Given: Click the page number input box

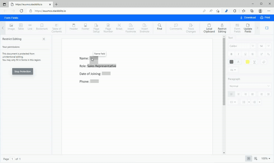Looking at the screenshot, I should (12, 159).
